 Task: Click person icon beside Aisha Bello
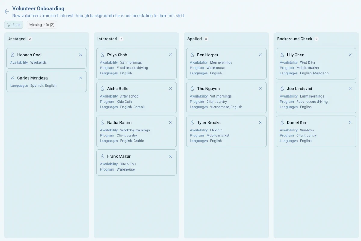[103, 89]
